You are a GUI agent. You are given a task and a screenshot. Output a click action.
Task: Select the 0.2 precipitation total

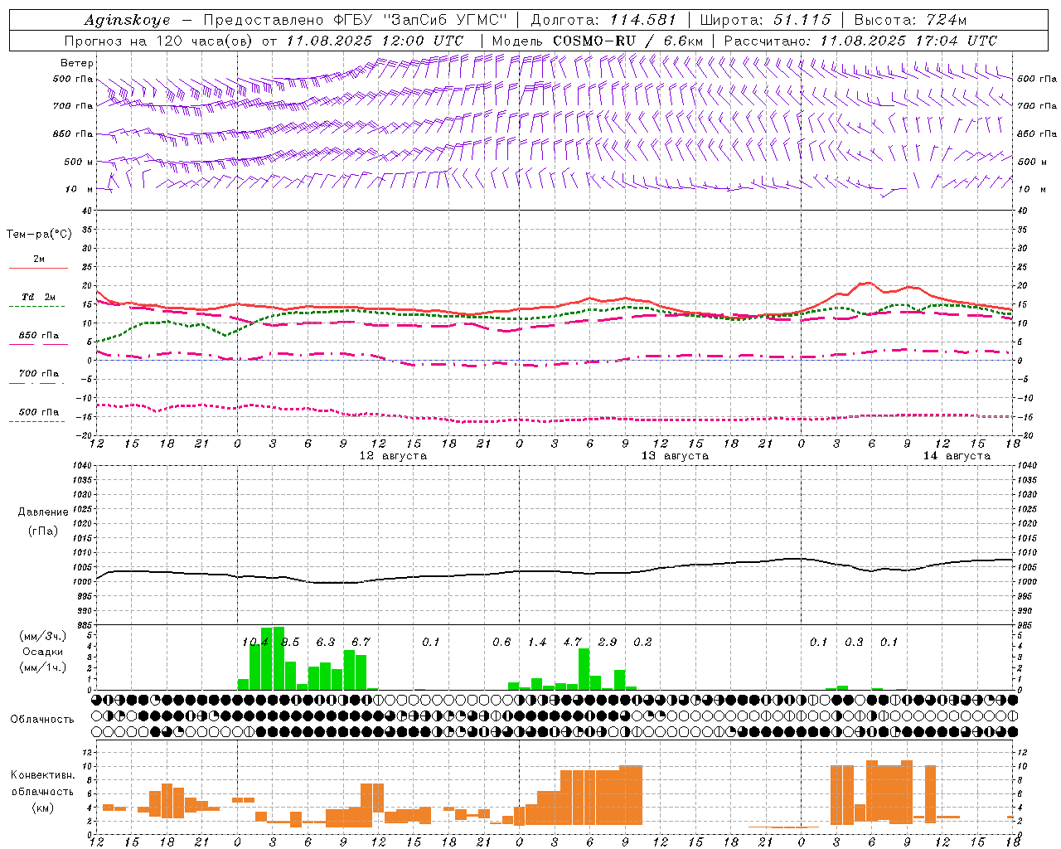point(642,643)
